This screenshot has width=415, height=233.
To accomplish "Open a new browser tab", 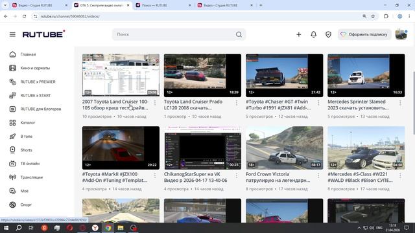I will pyautogui.click(x=261, y=5).
